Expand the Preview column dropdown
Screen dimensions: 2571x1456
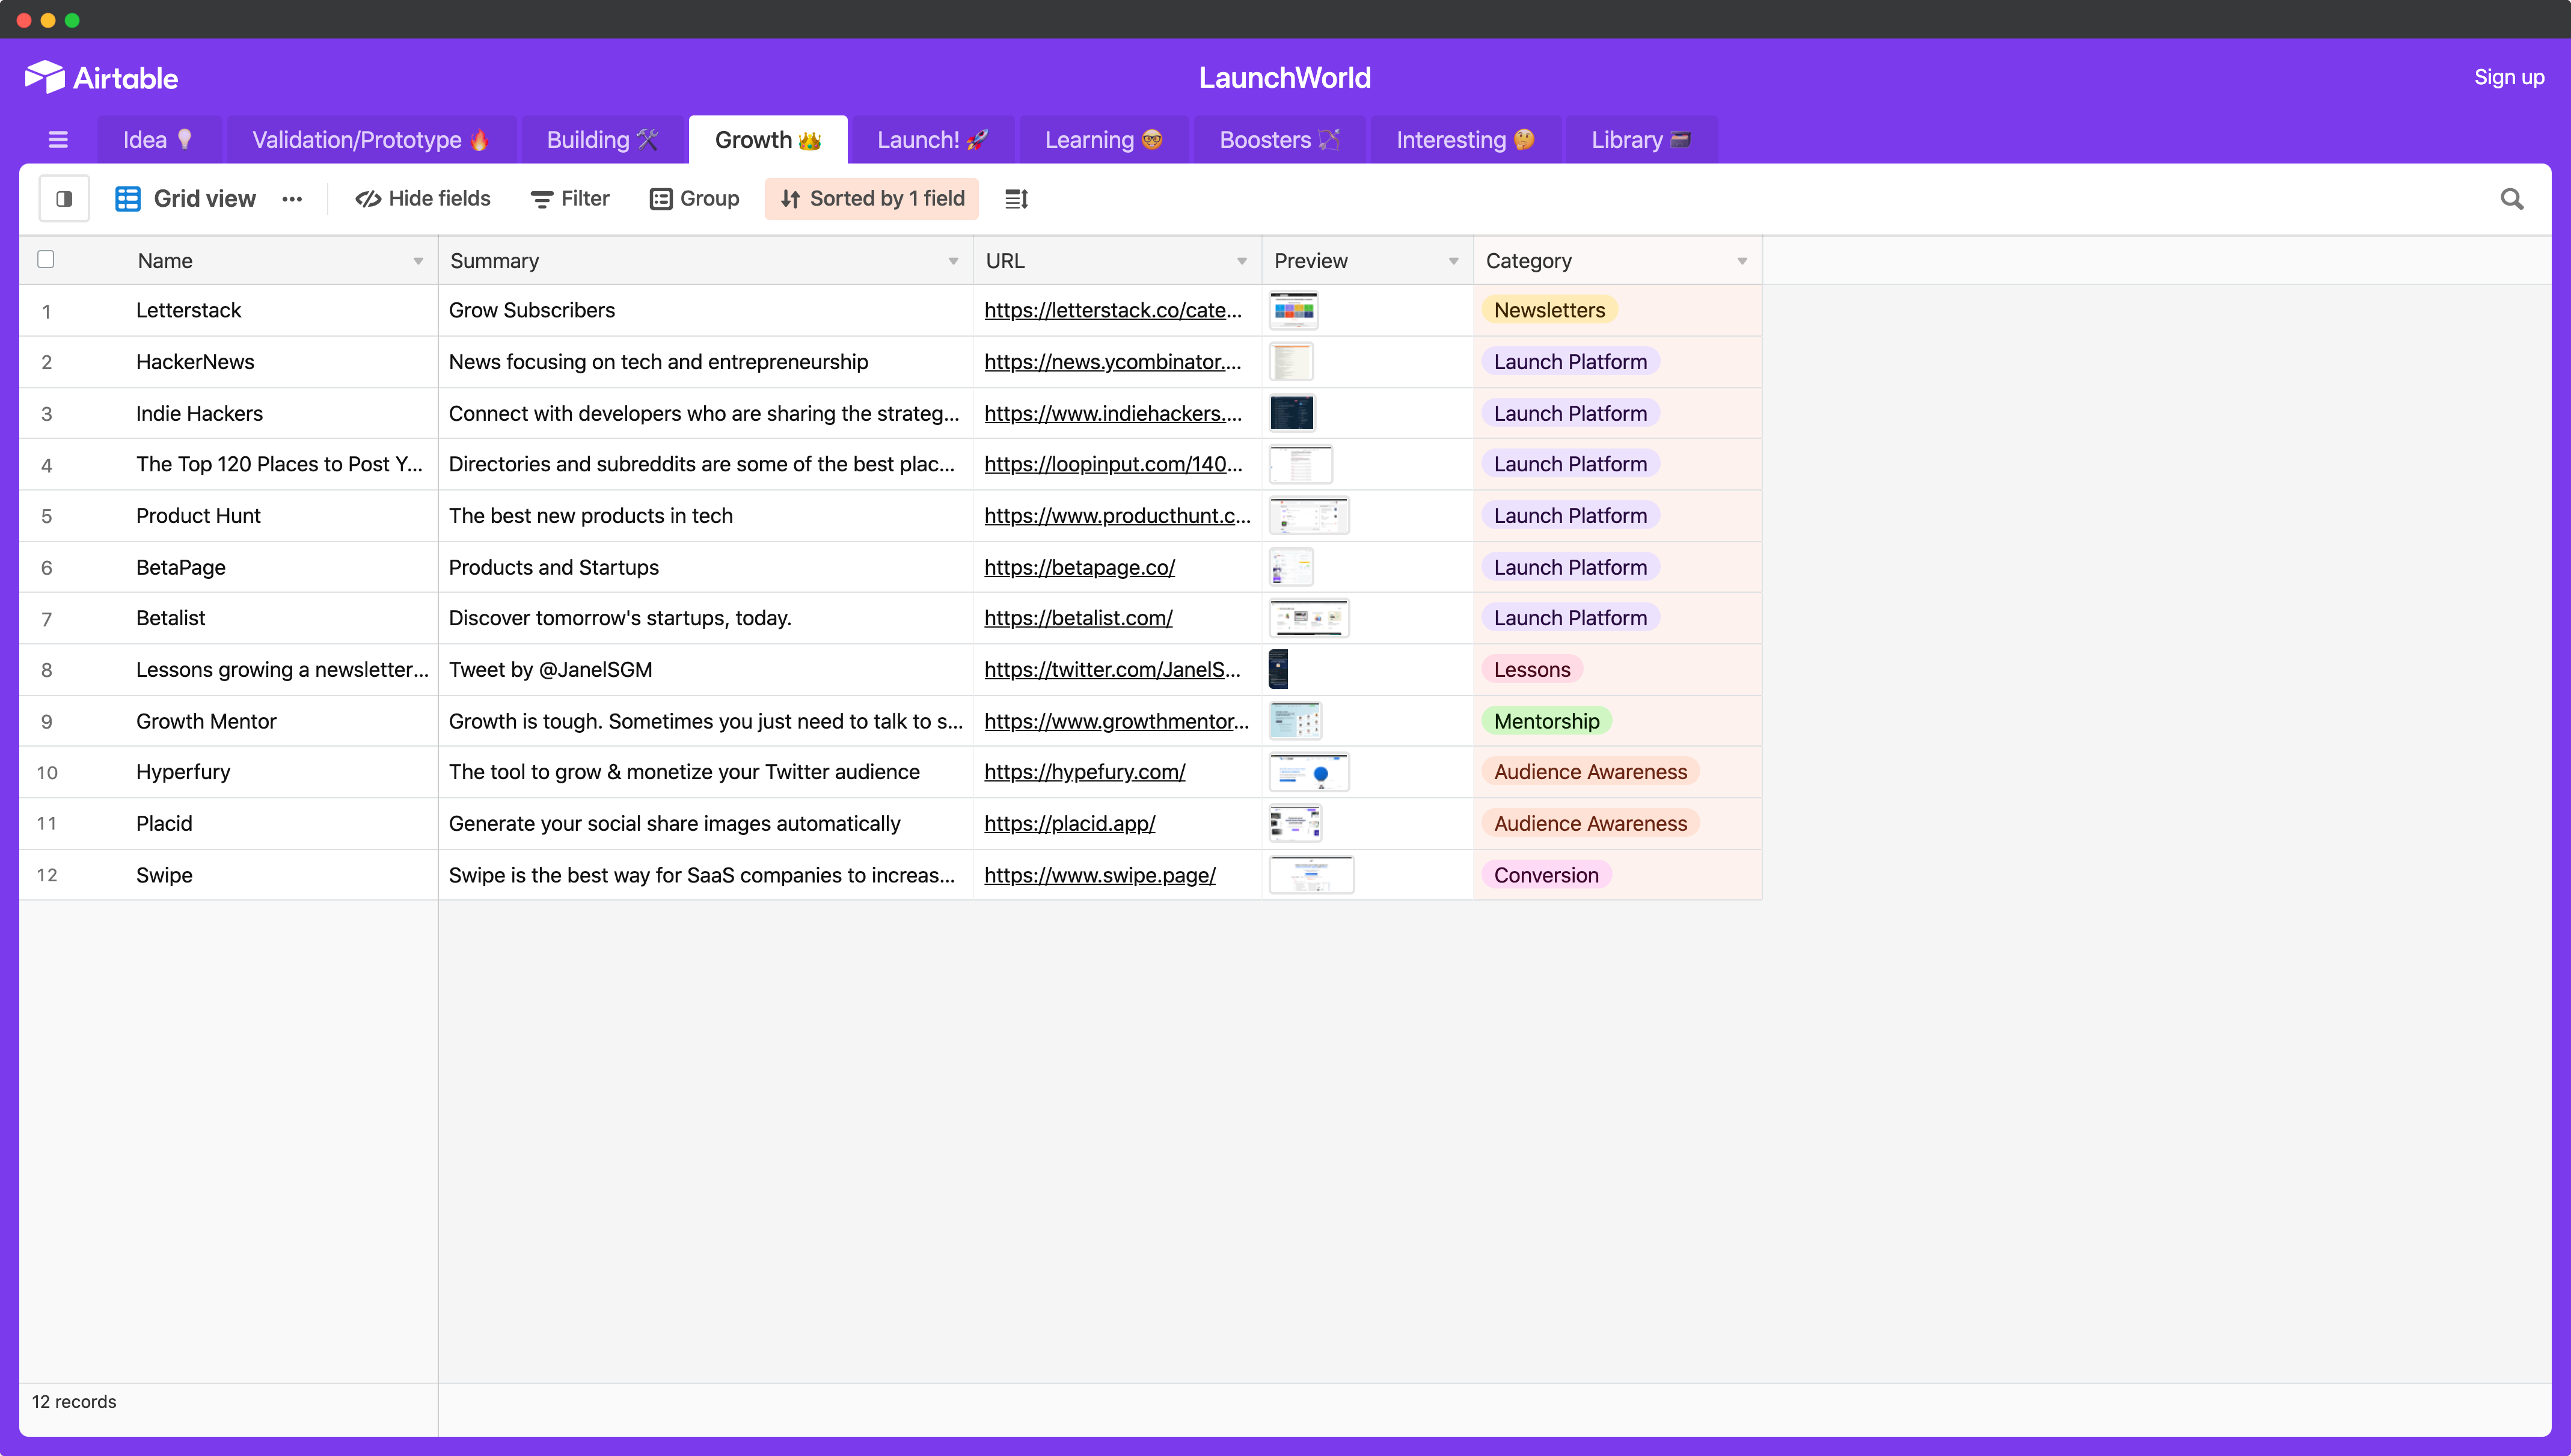point(1453,261)
